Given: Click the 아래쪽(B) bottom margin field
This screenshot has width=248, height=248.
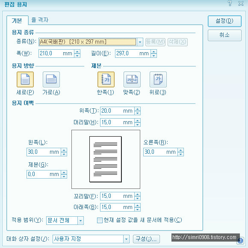Looking at the screenshot, I should coord(117,207).
